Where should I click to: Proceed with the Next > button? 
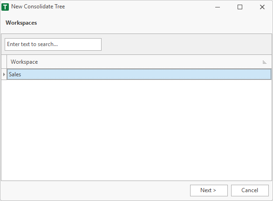(209, 190)
